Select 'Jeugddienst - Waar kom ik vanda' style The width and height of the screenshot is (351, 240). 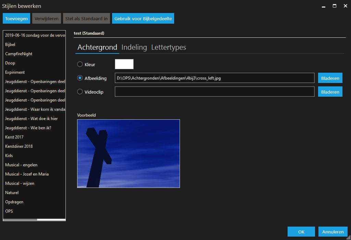click(34, 109)
